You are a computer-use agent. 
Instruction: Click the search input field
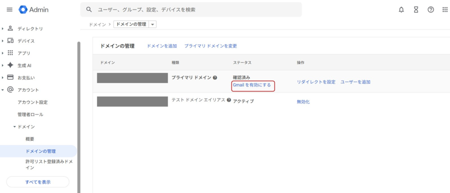(x=193, y=10)
